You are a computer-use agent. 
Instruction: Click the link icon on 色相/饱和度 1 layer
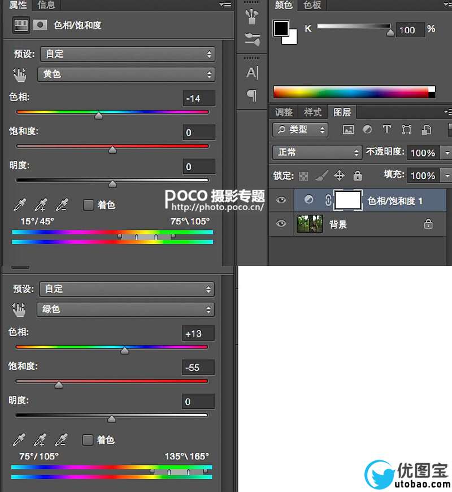click(x=328, y=200)
